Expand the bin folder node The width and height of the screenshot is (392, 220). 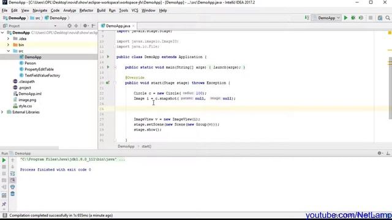click(8, 45)
